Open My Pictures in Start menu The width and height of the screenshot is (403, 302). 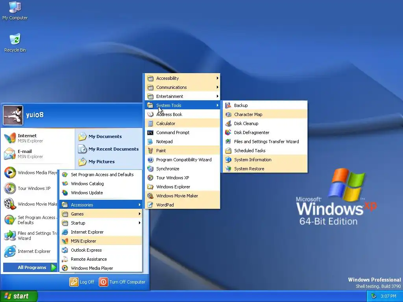coord(109,162)
